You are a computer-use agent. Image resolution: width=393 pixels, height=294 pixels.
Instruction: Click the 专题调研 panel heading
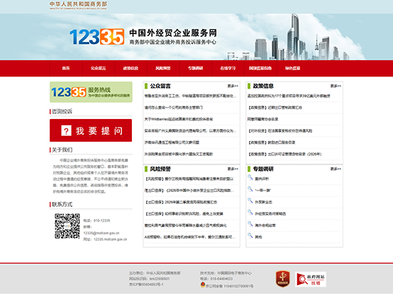tap(263, 169)
